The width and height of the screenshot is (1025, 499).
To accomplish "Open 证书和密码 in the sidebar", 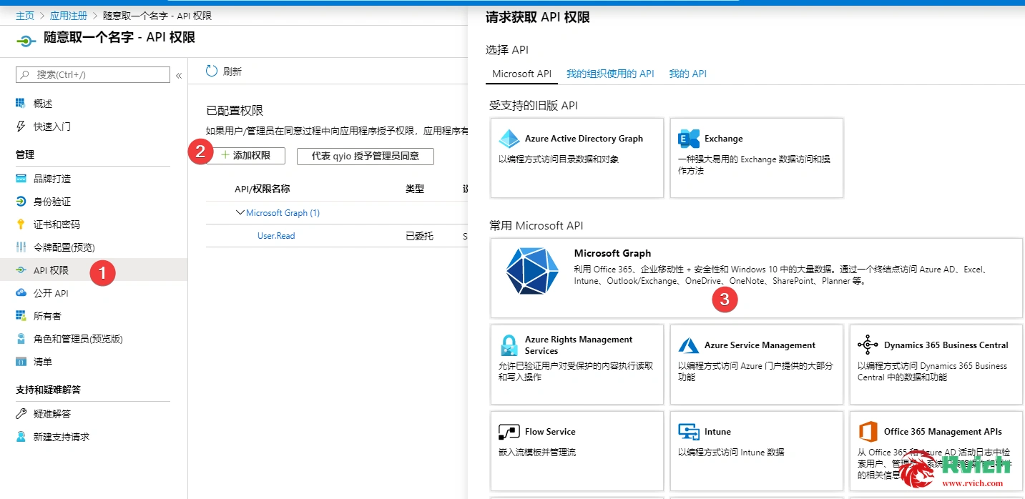I will click(x=57, y=224).
